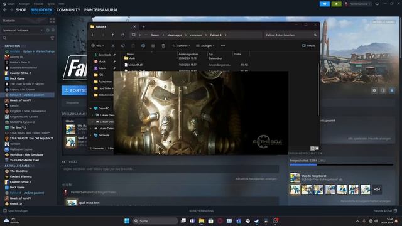Click common in Explorer address path
The width and height of the screenshot is (402, 226).
(x=196, y=35)
